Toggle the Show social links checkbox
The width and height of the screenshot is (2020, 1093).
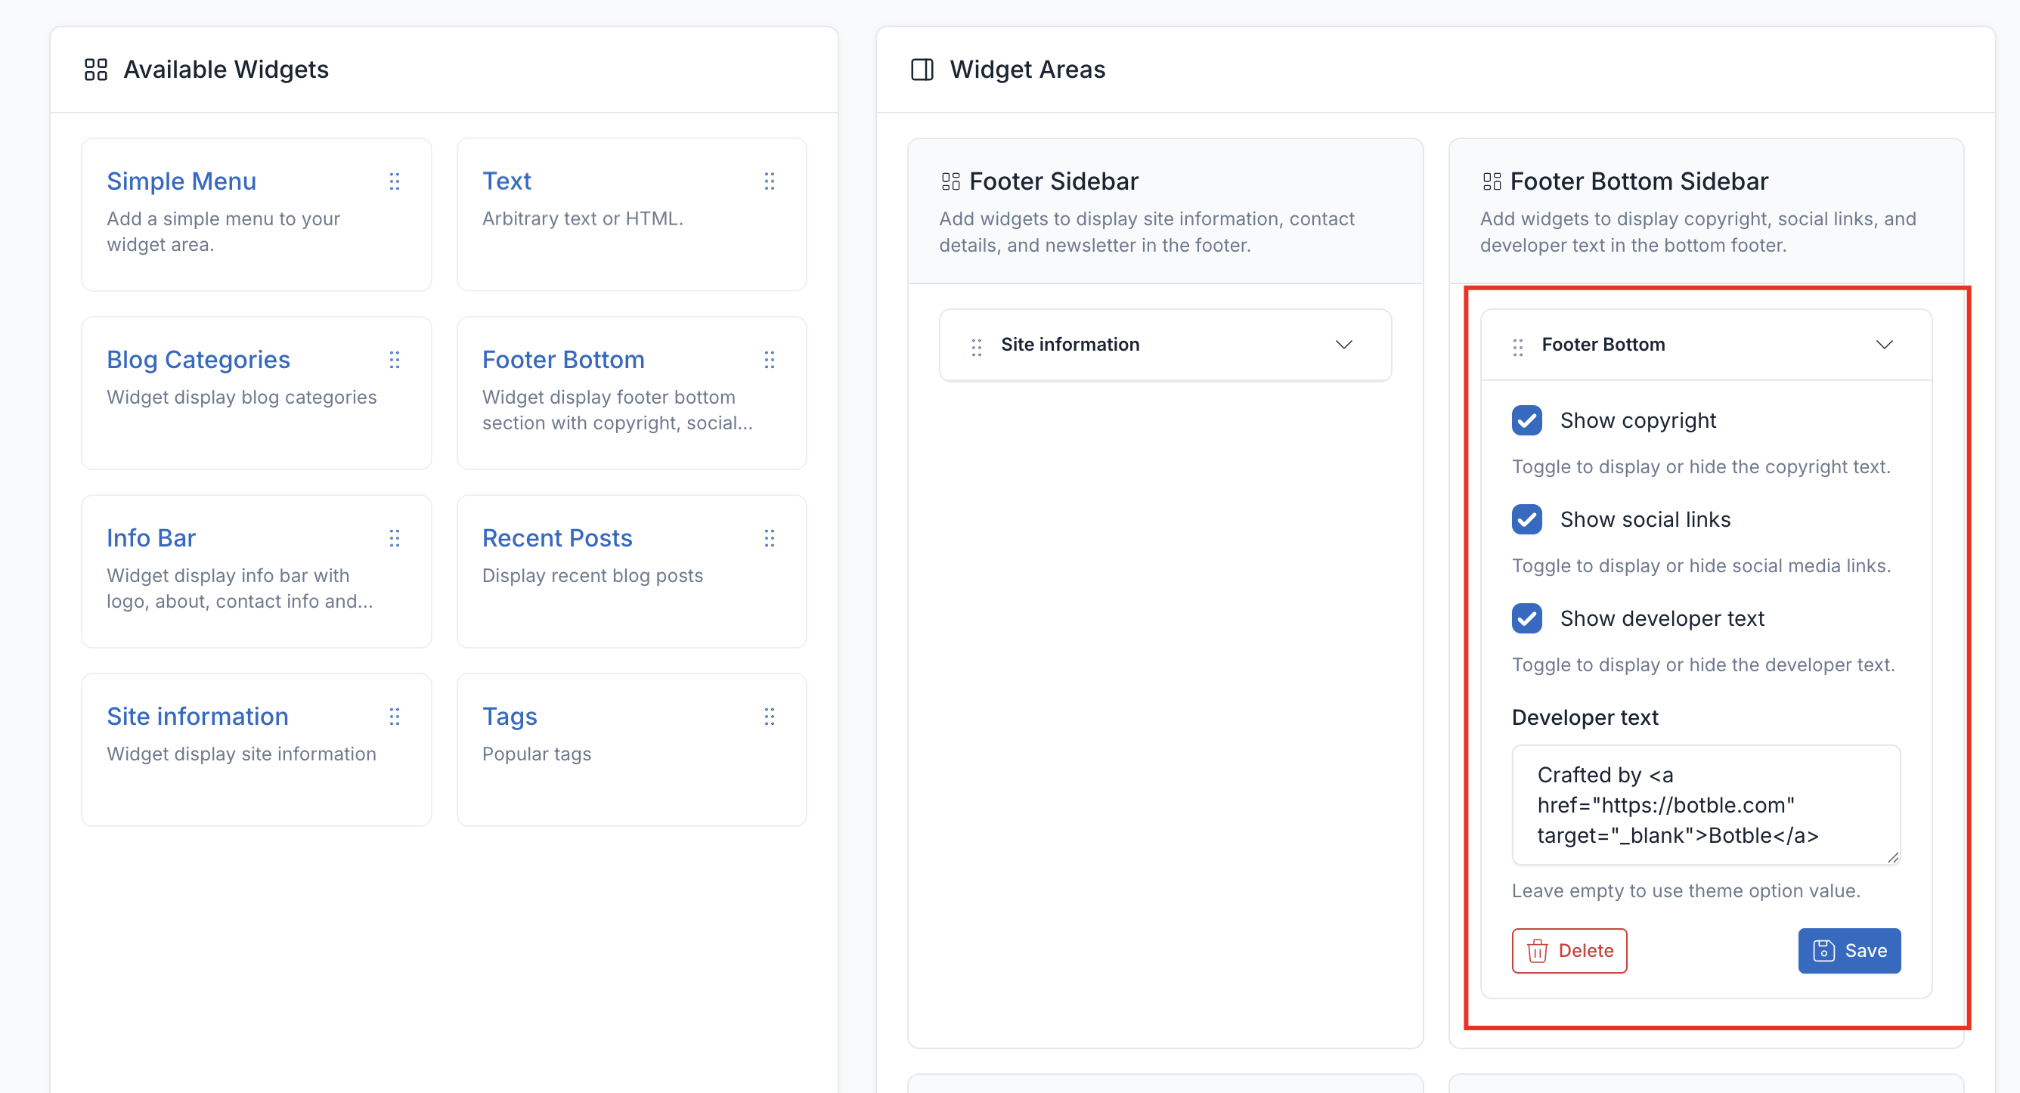click(x=1527, y=519)
